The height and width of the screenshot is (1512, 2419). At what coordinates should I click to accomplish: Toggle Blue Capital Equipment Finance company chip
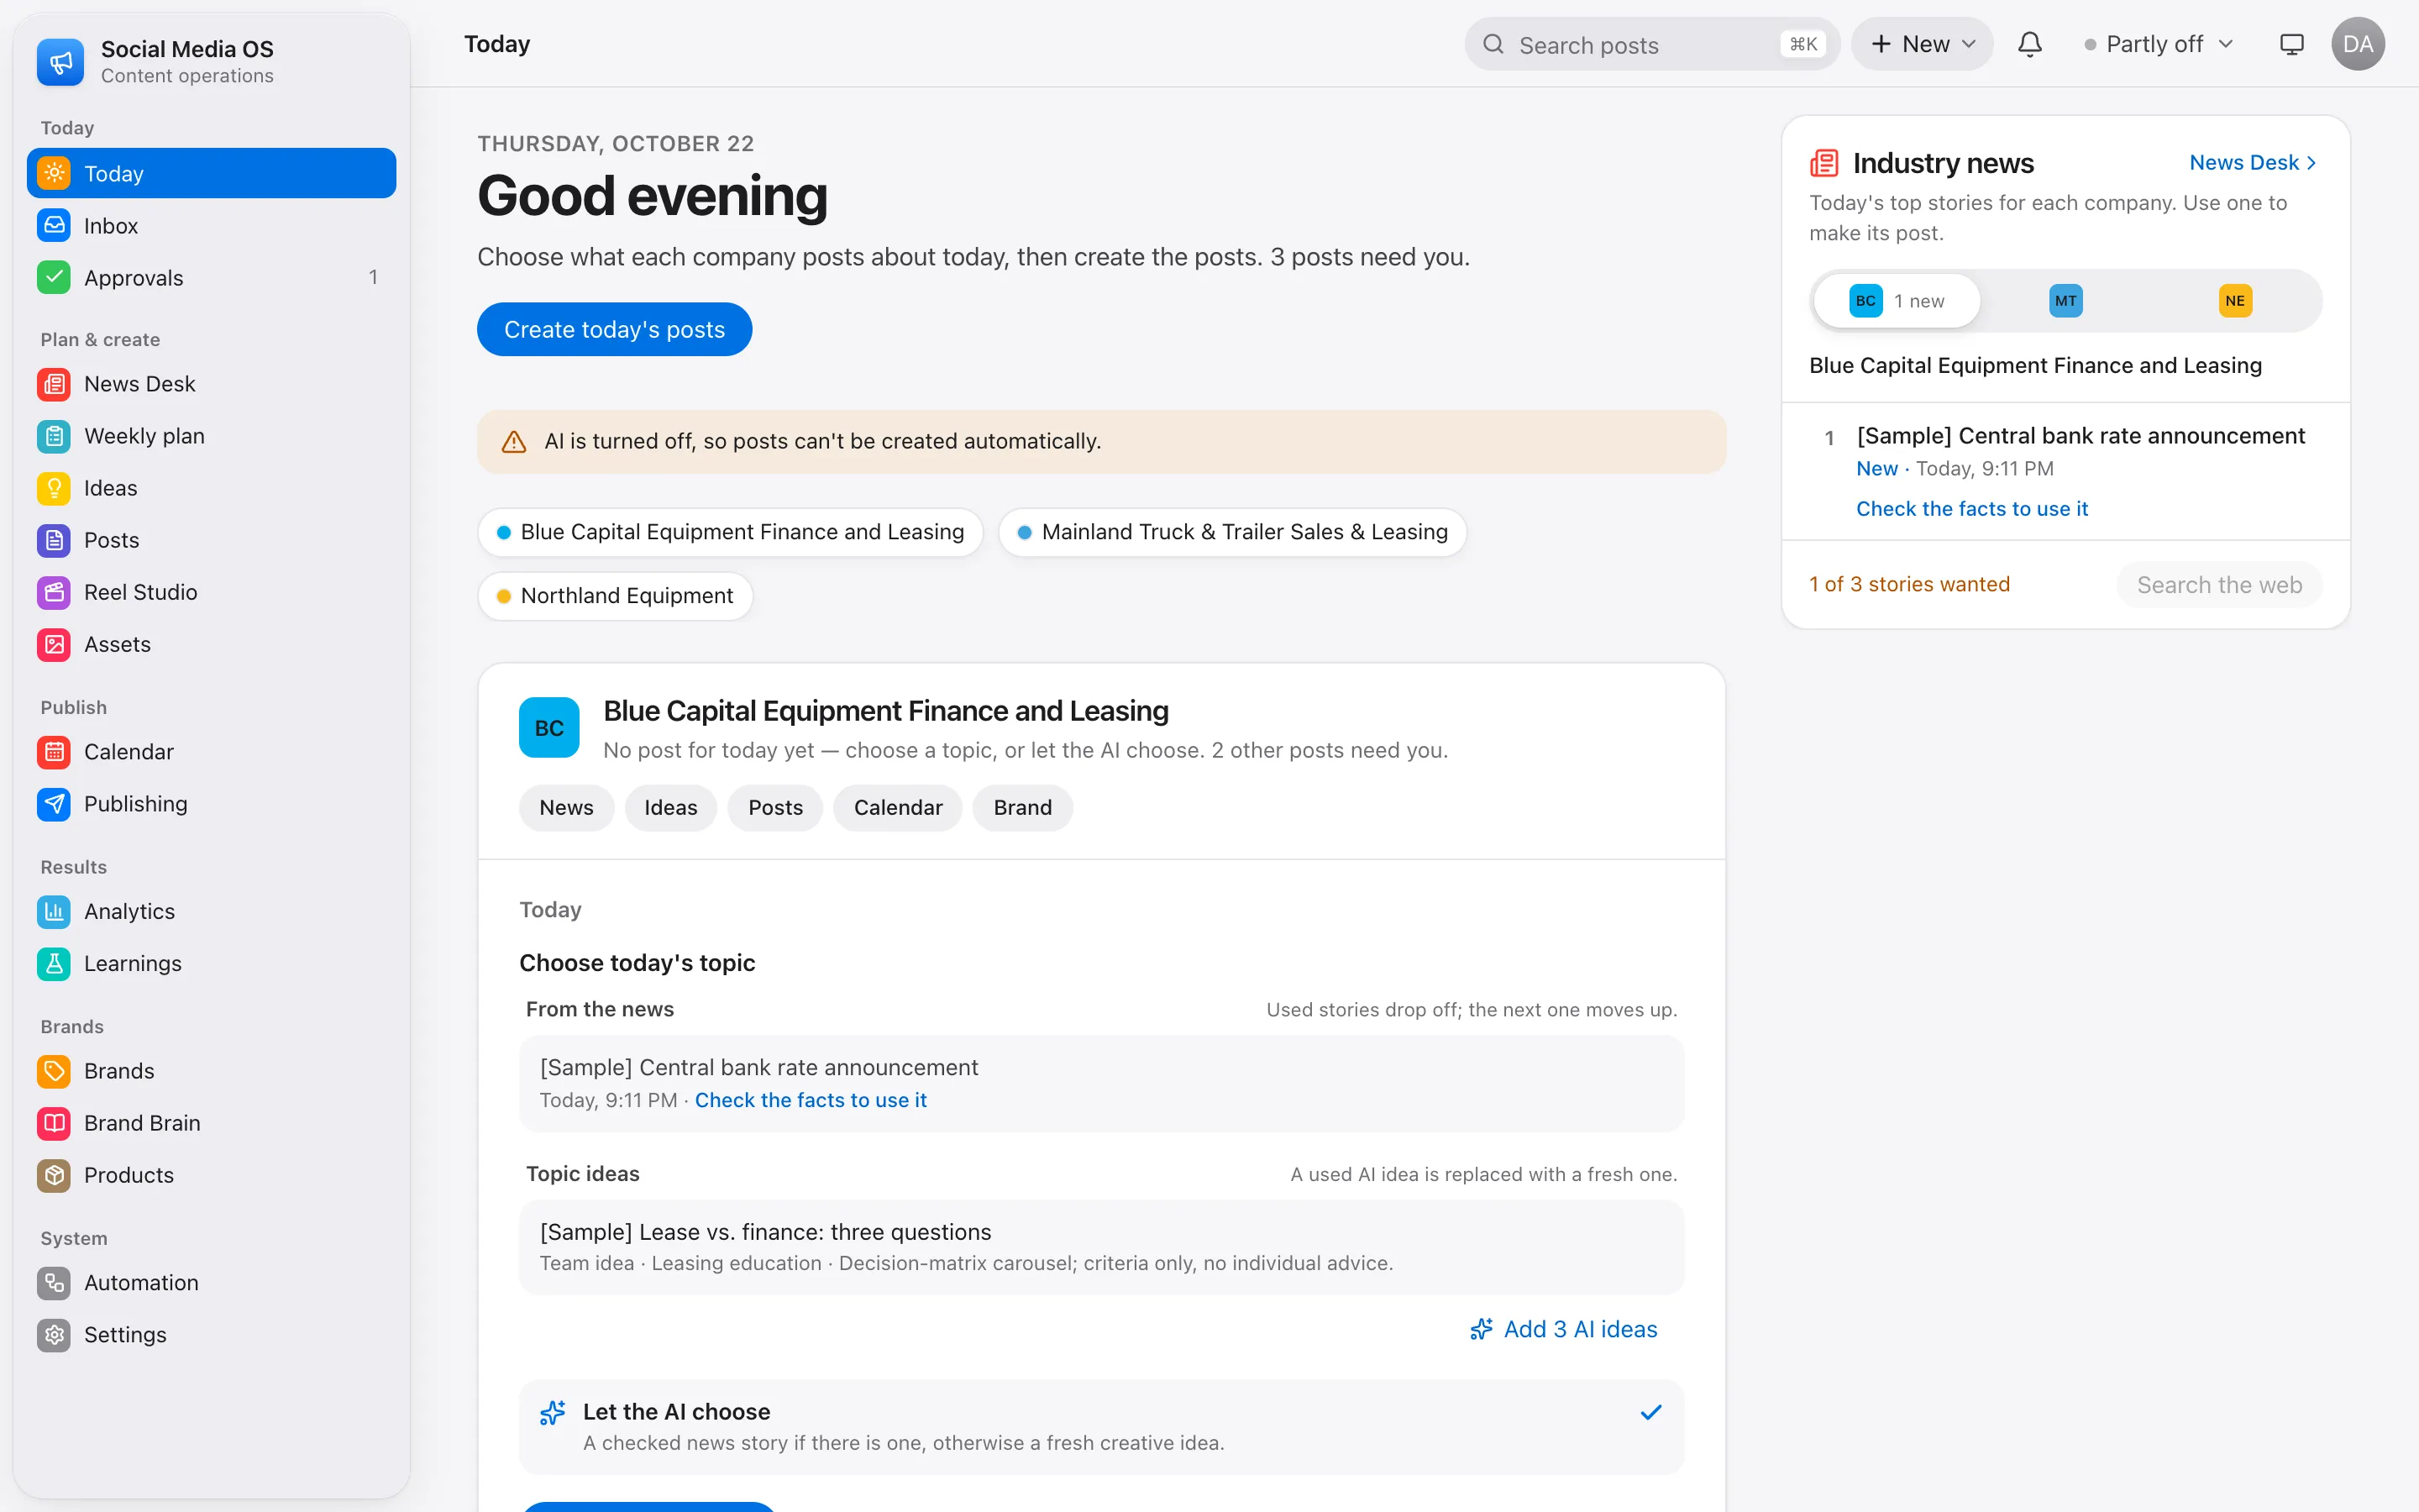(731, 532)
